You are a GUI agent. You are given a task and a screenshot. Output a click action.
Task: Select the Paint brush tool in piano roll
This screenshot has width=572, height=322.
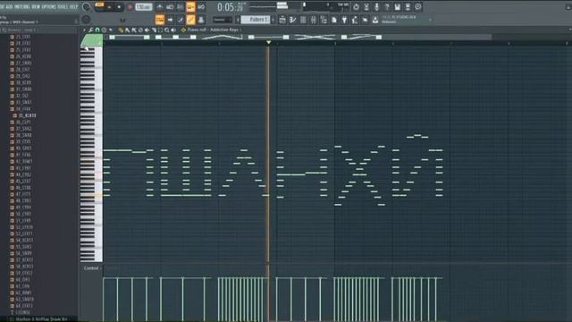point(127,30)
